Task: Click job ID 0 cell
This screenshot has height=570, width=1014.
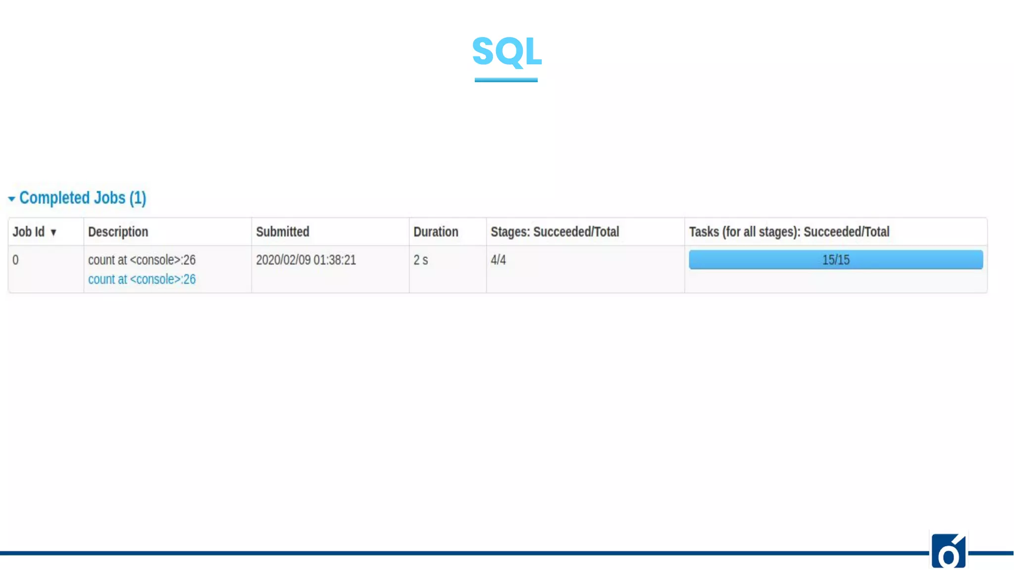Action: pos(16,260)
